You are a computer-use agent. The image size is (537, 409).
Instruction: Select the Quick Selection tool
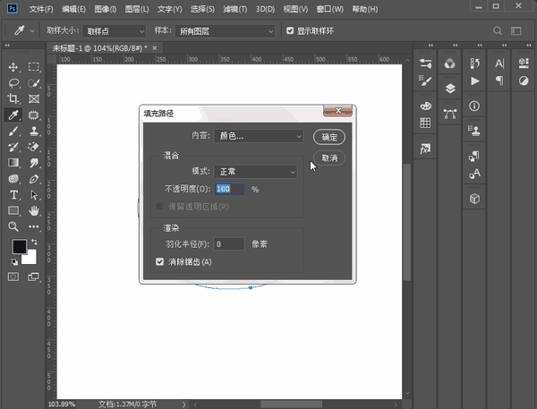tap(34, 83)
